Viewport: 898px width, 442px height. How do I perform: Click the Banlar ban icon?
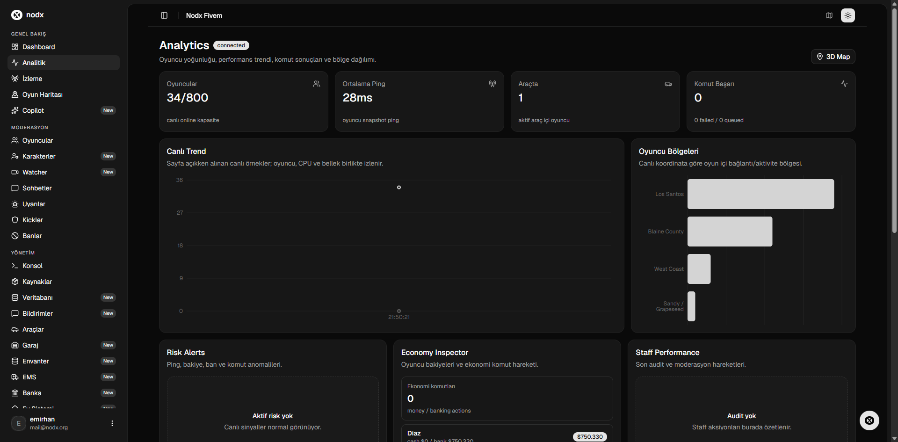[15, 236]
